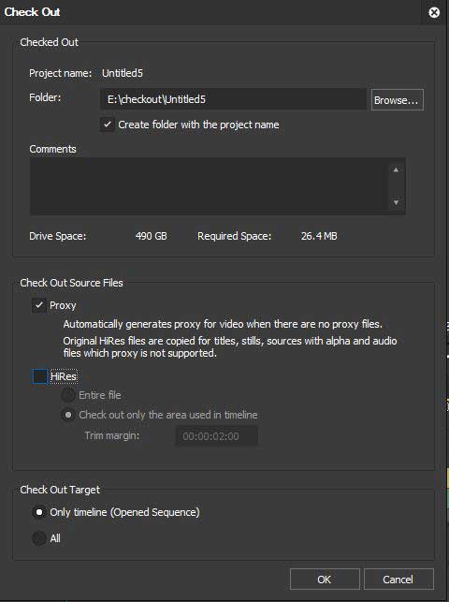
Task: Click the Create folder with the project name label
Action: (198, 125)
